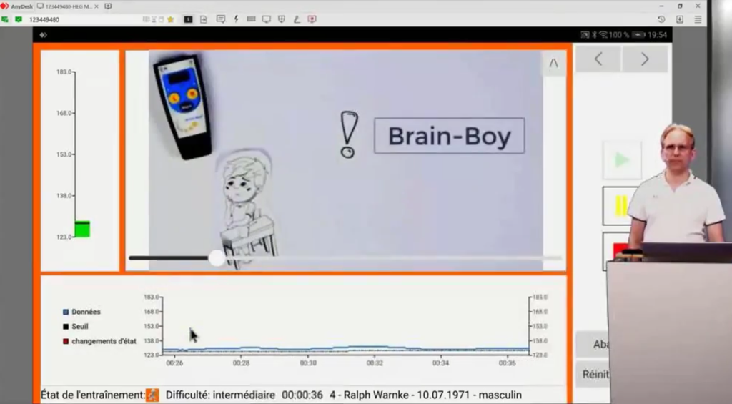Click the partially hidden Aba... button
732x404 pixels.
(x=592, y=344)
